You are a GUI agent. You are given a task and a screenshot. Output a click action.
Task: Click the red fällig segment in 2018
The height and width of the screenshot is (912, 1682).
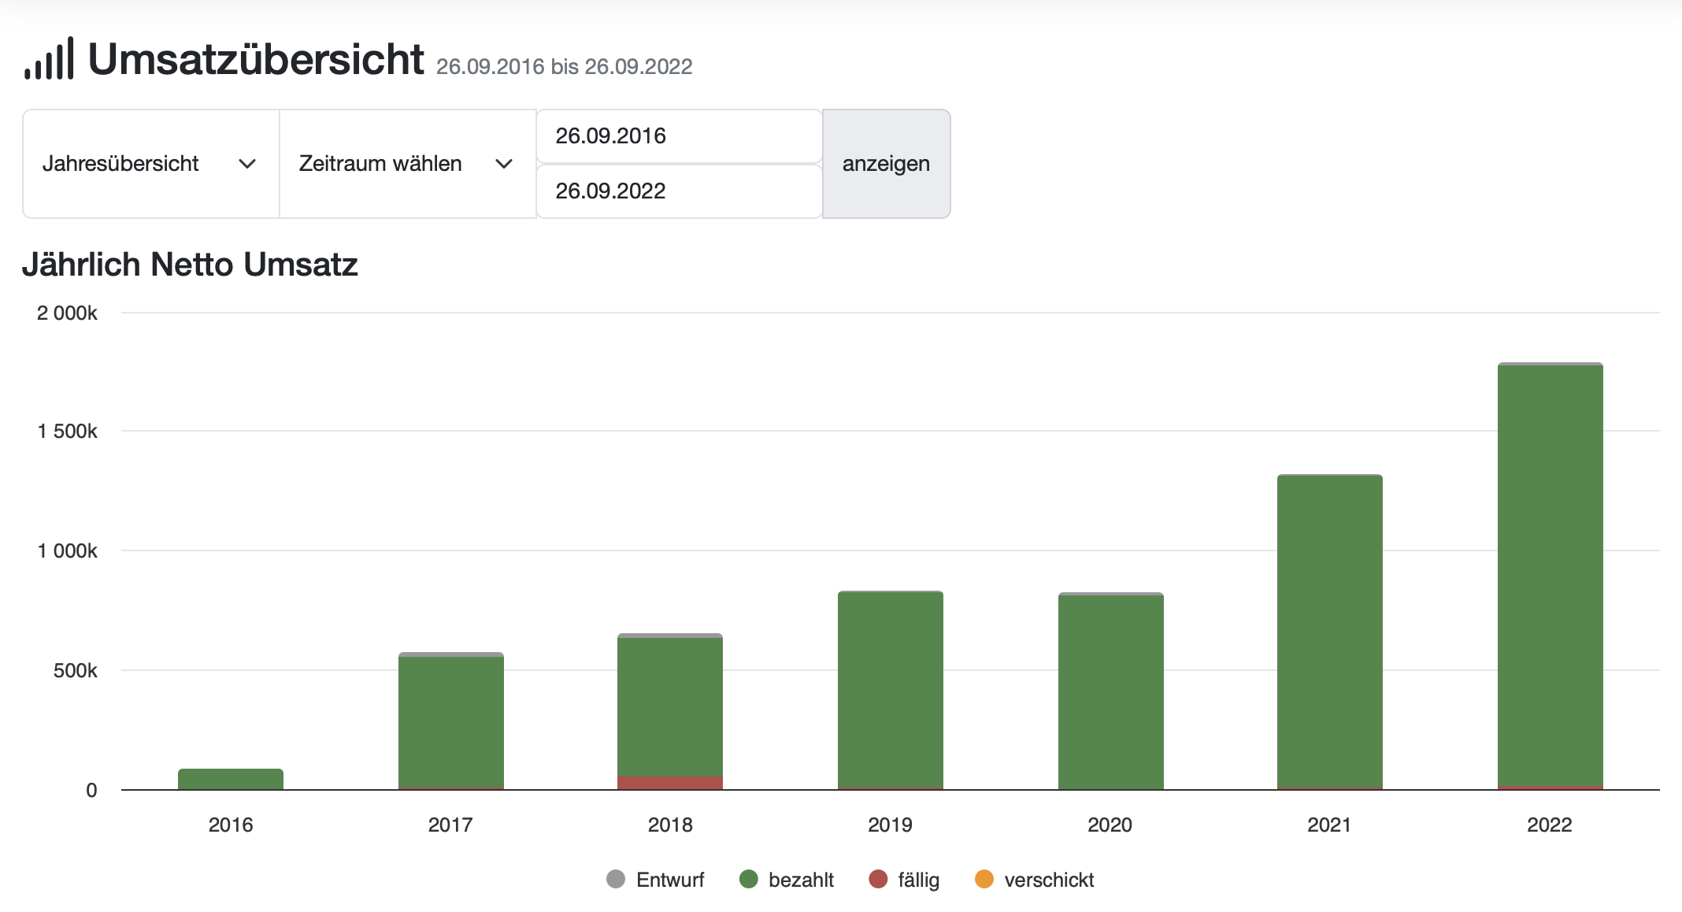670,783
